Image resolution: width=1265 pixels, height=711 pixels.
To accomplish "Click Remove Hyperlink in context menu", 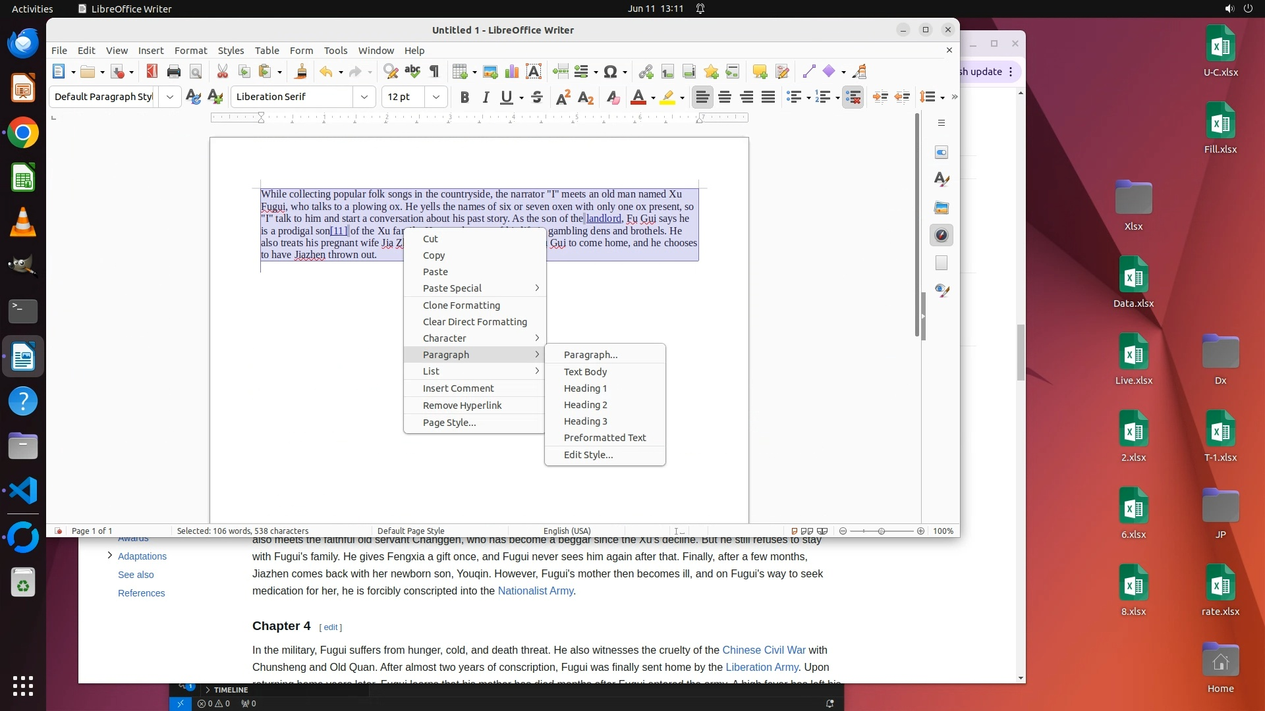I will tap(462, 406).
